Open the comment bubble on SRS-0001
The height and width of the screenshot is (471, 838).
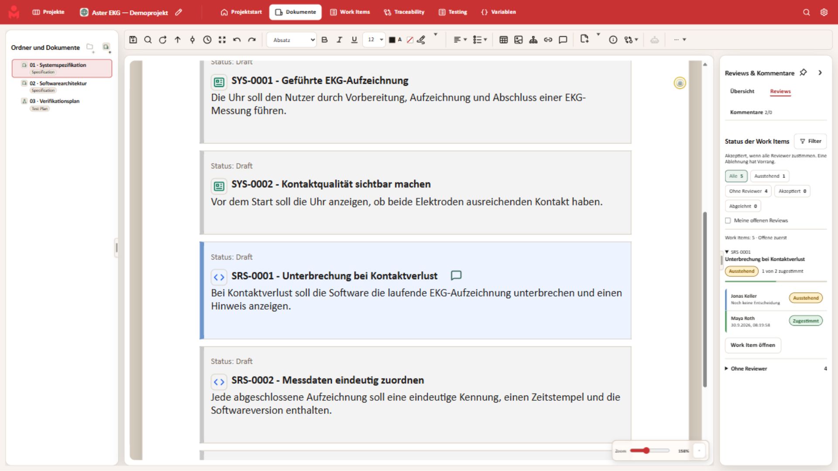tap(456, 275)
